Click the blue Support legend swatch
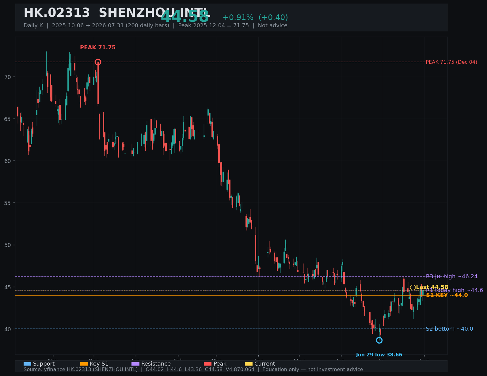 27,364
